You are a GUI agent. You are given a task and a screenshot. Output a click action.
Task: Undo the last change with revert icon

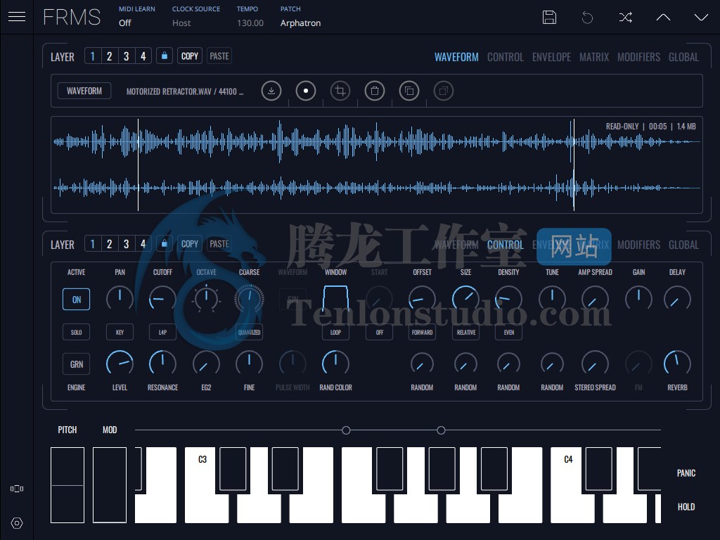(587, 18)
